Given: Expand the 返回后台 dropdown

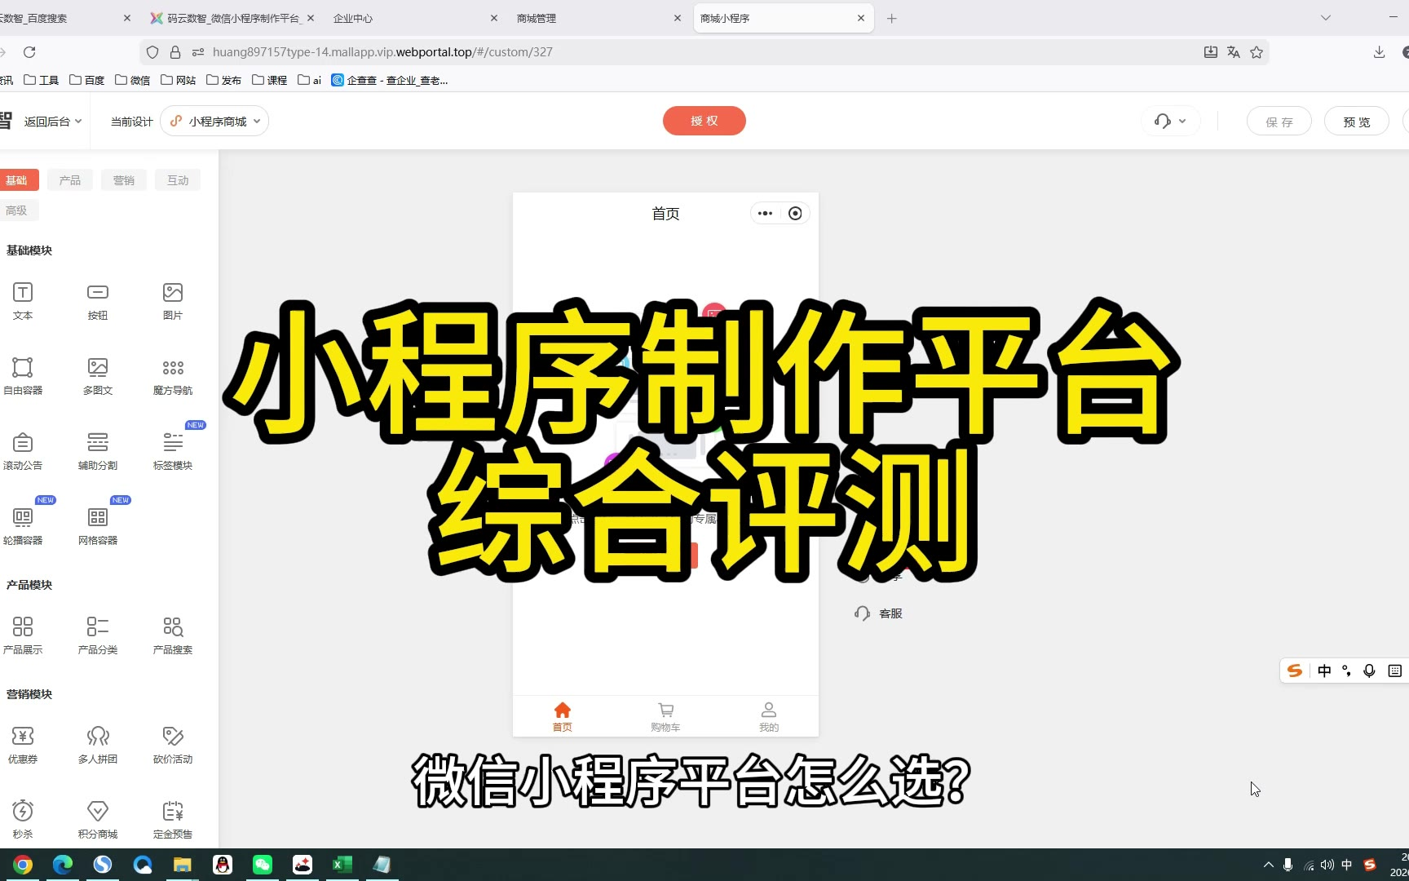Looking at the screenshot, I should 53,122.
